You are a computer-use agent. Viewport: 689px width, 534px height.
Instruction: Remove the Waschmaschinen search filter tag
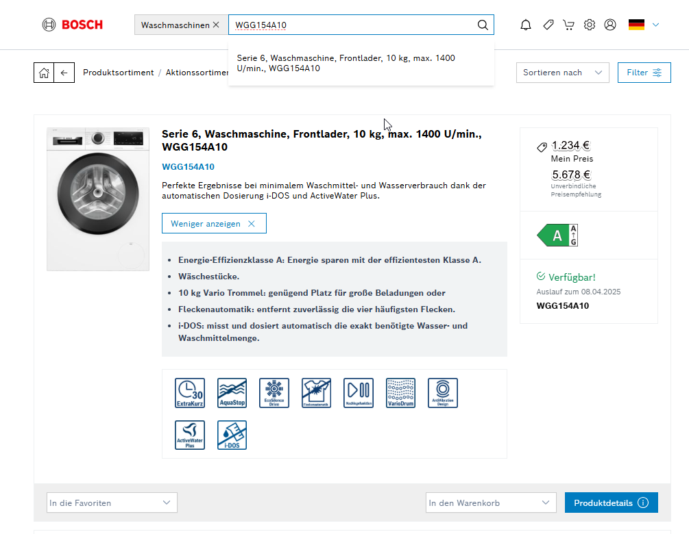coord(216,25)
